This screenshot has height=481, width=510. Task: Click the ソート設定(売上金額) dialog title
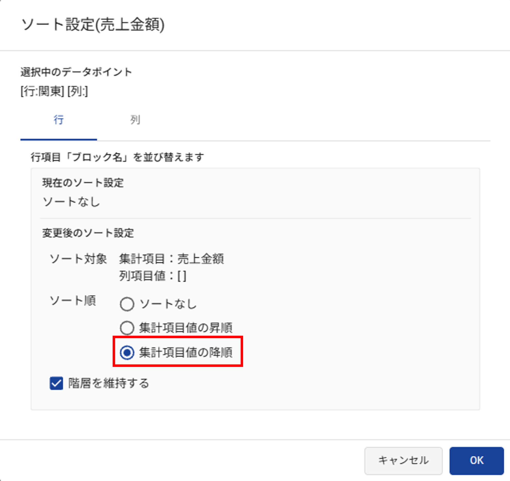pyautogui.click(x=93, y=25)
